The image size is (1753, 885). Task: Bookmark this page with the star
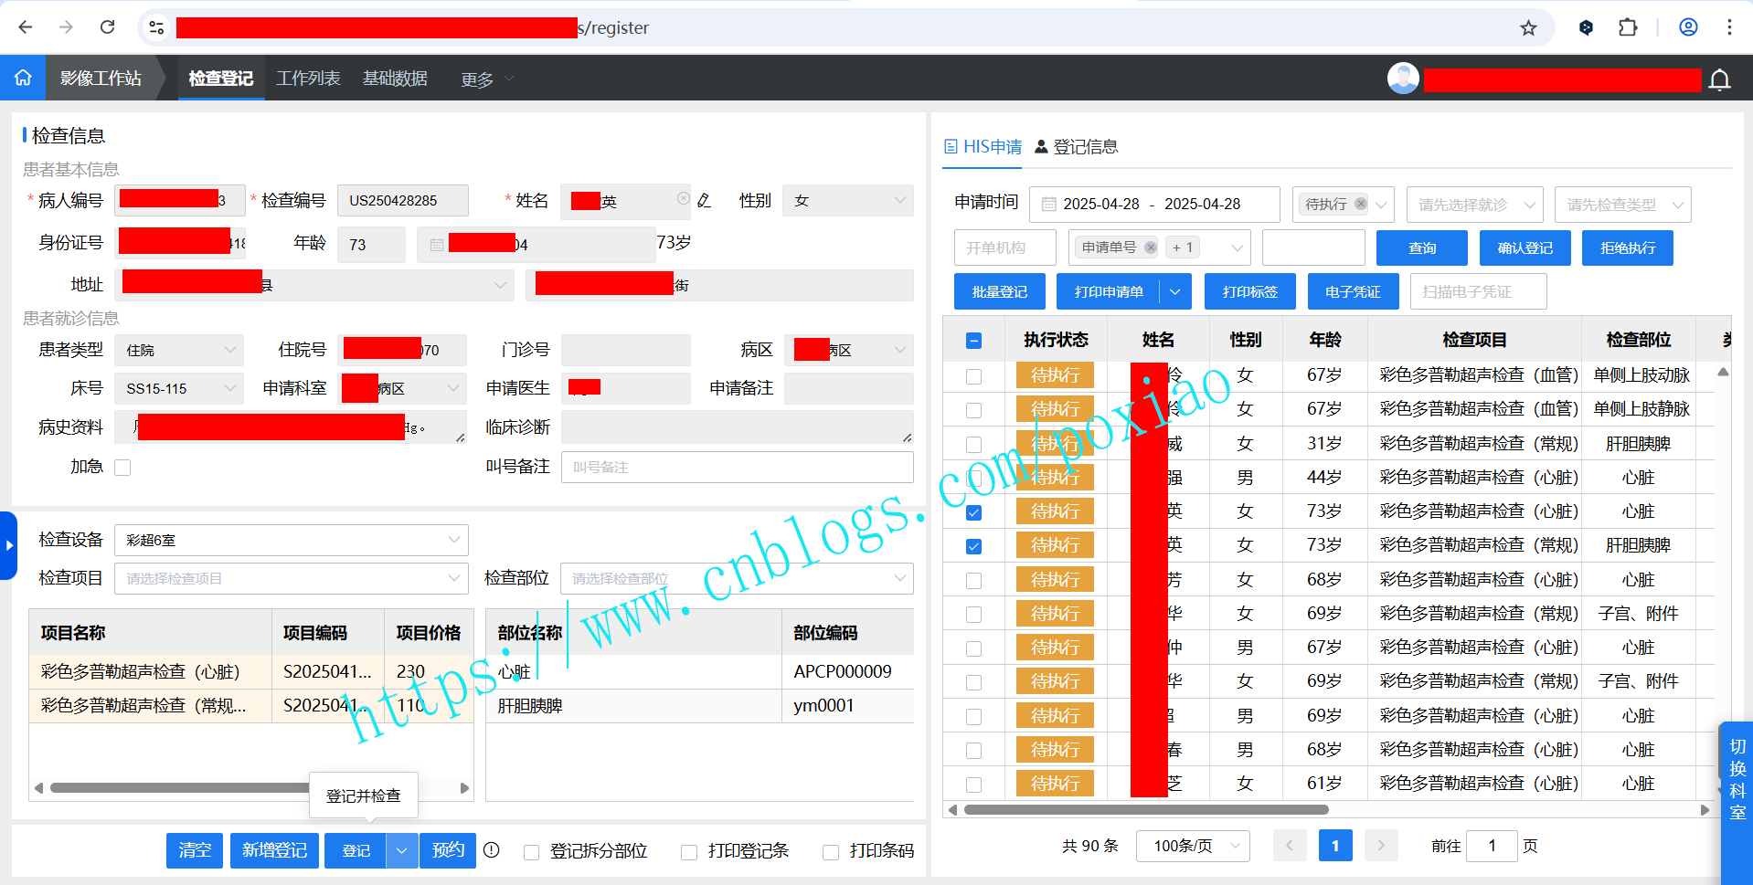pos(1528,27)
